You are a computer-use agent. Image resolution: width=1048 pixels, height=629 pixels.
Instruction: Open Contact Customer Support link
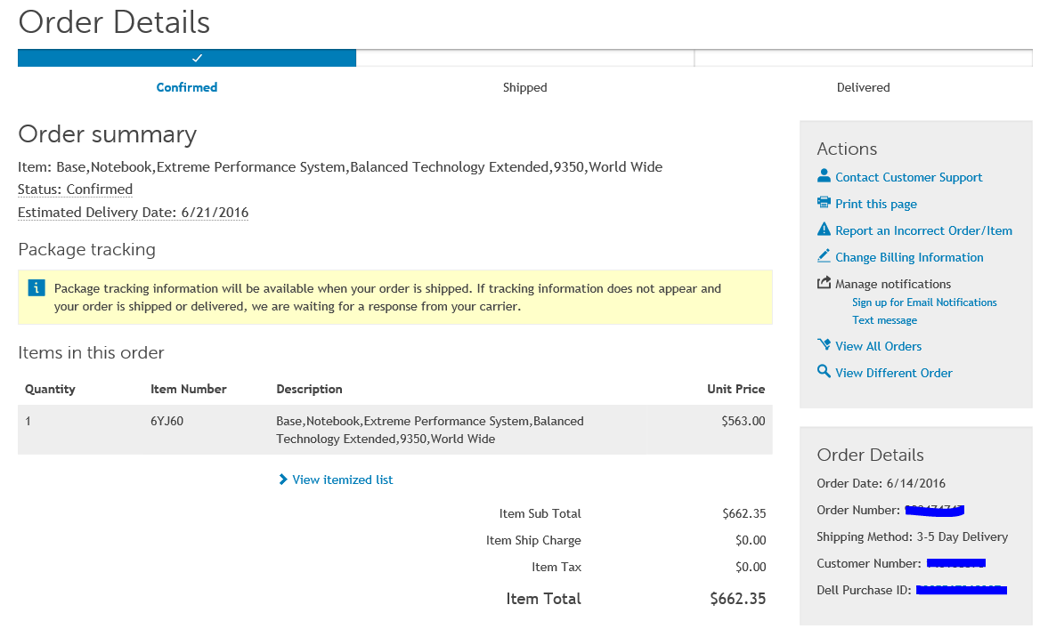[x=908, y=177]
